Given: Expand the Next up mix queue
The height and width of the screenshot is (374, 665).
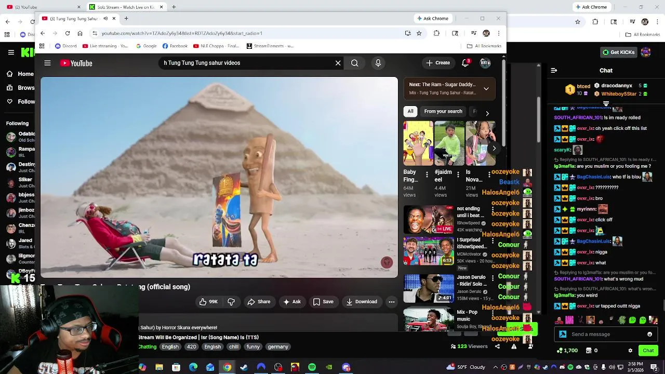Looking at the screenshot, I should (486, 89).
